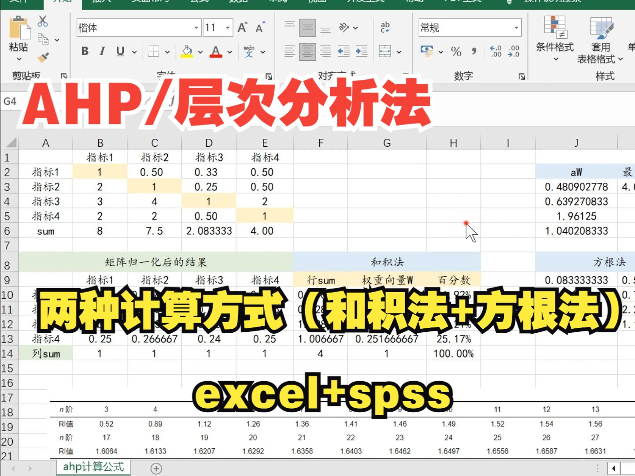Screen dimensions: 635x476
Task: Increase font size with large A icon
Action: tap(242, 28)
